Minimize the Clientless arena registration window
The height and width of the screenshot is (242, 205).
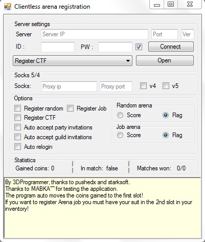click(157, 5)
